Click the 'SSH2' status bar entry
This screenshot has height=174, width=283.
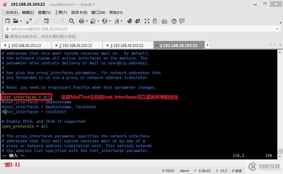tap(168, 171)
